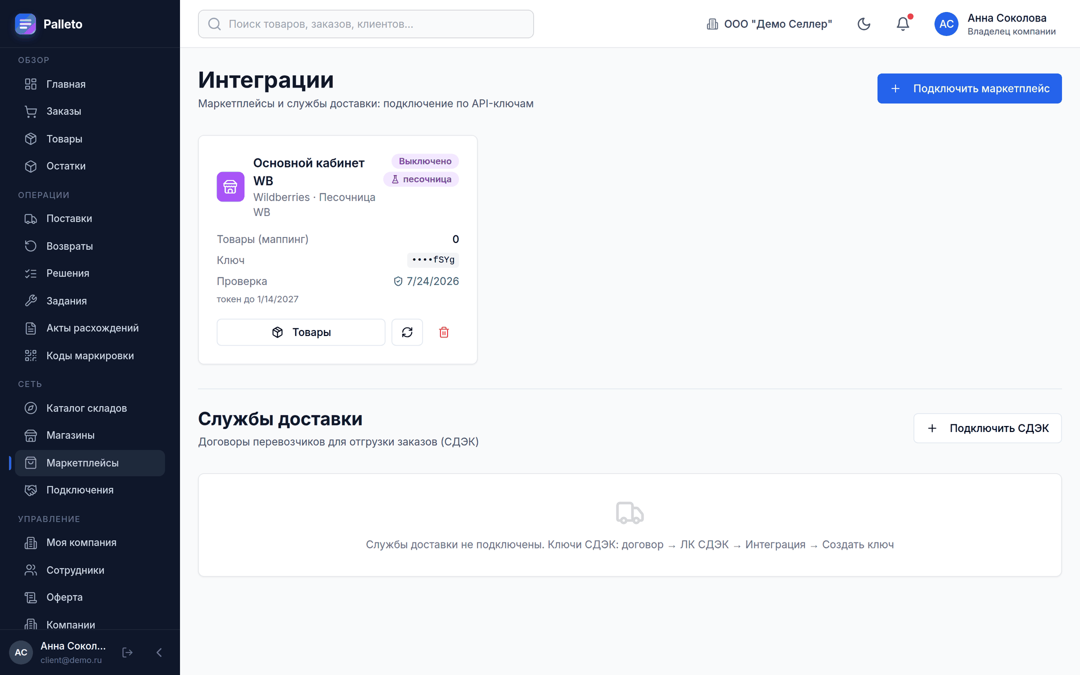Image resolution: width=1080 pixels, height=675 pixels.
Task: Click the песочница badge
Action: coord(421,179)
